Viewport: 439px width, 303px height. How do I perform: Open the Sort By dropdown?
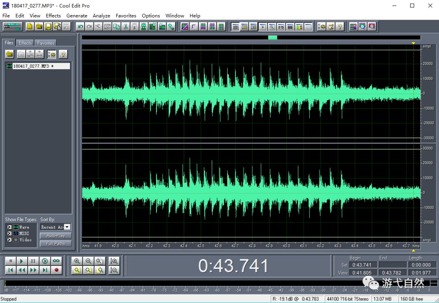(x=67, y=227)
